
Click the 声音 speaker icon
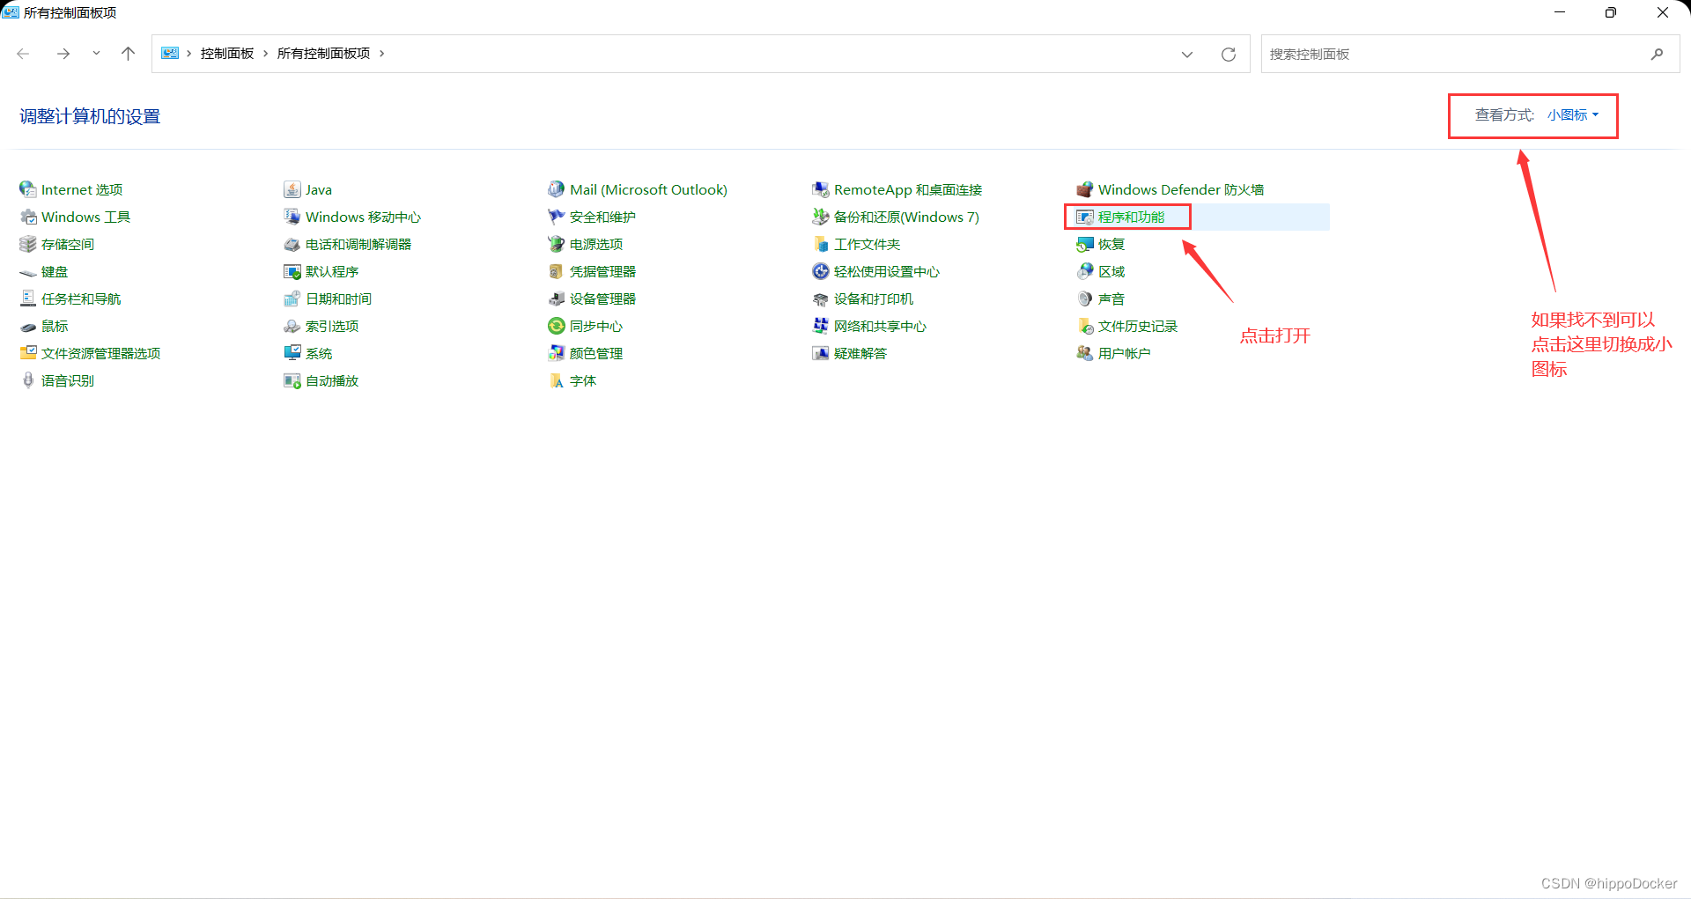[1085, 298]
